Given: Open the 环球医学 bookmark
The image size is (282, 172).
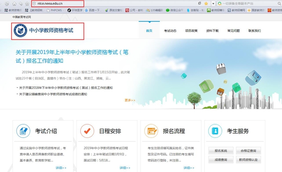Looking at the screenshot, I should (x=75, y=10).
